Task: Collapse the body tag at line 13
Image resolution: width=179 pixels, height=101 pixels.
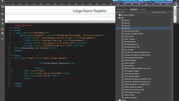Action: point(12,56)
